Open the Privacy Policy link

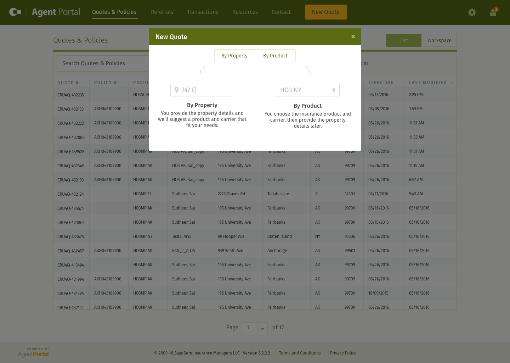coord(343,353)
